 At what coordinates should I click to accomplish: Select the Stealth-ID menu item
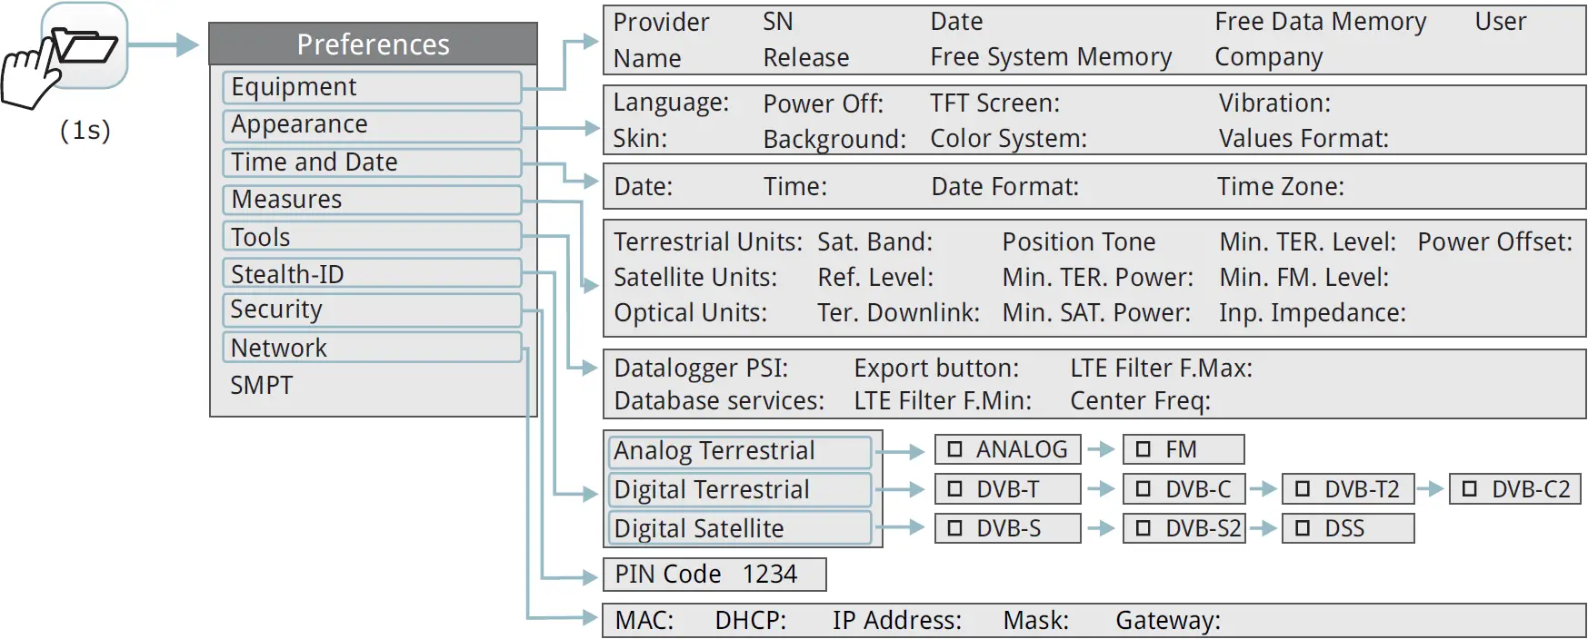372,273
